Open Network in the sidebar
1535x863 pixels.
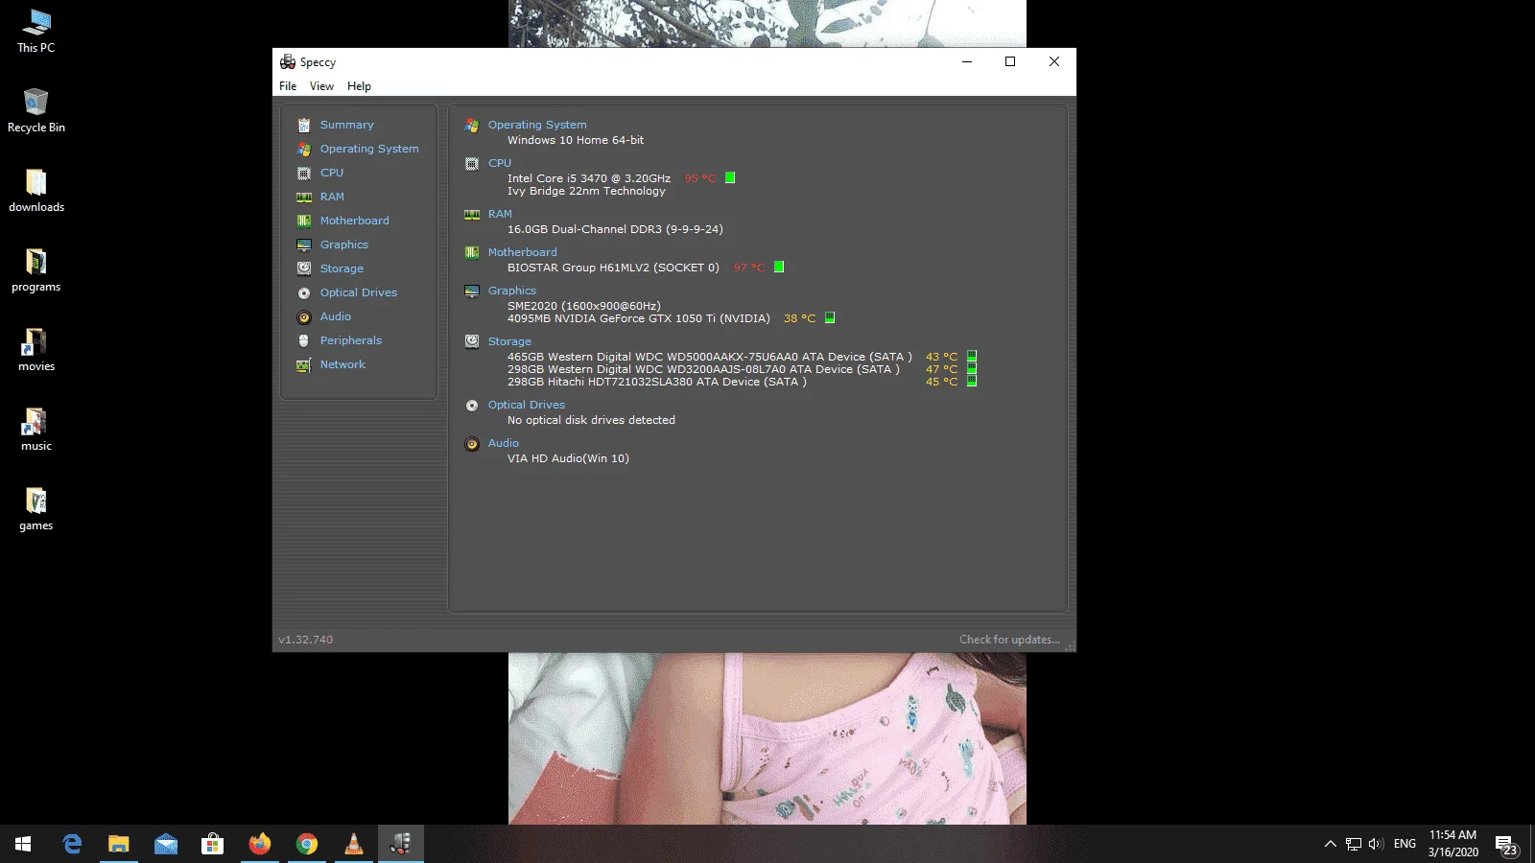coord(342,364)
